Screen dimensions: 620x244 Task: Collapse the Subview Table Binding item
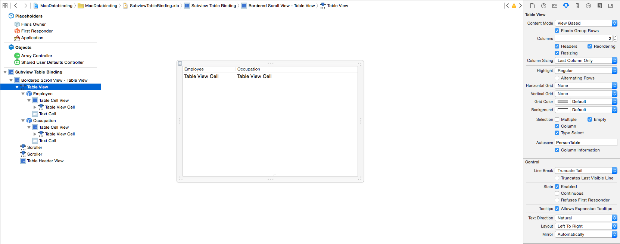coord(5,72)
